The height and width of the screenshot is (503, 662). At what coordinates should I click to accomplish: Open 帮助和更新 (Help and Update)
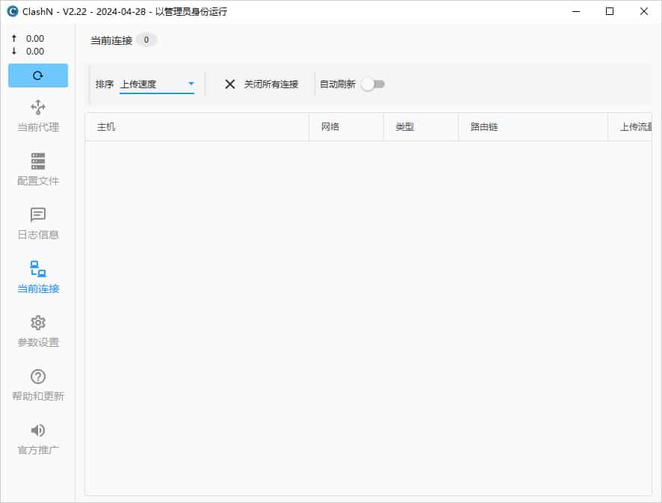pyautogui.click(x=37, y=385)
